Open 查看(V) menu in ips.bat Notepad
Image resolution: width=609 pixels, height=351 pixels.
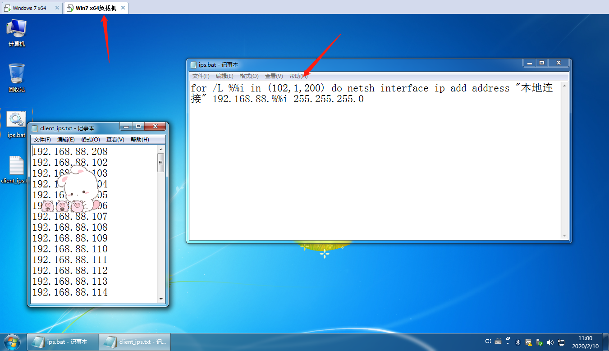pos(274,76)
